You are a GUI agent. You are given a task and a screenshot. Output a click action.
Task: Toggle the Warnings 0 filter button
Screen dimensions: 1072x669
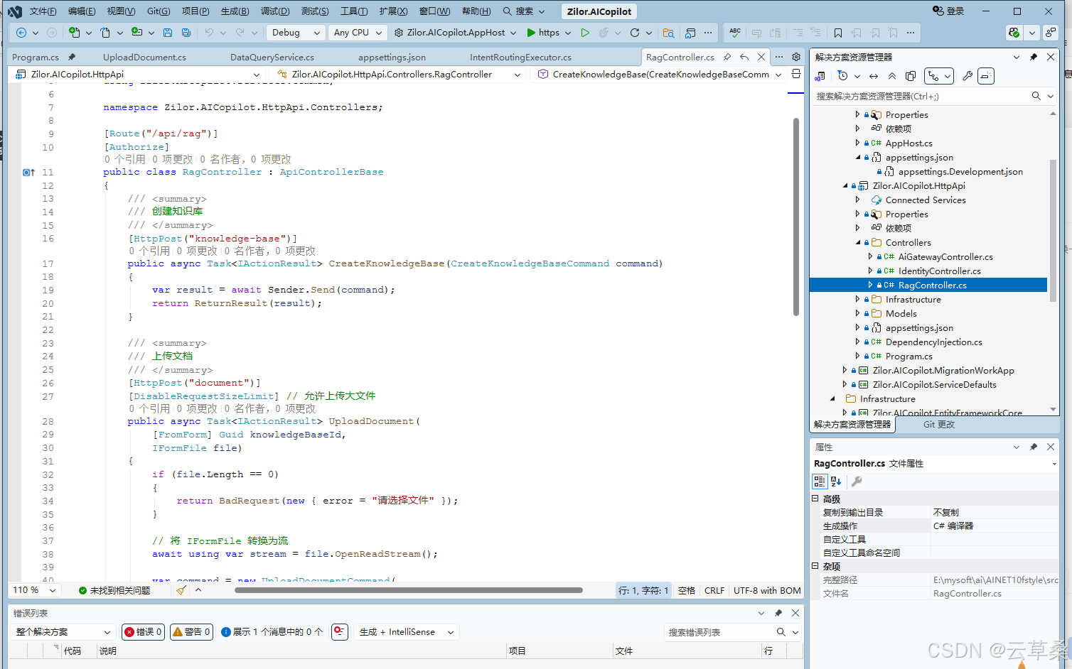tap(192, 631)
